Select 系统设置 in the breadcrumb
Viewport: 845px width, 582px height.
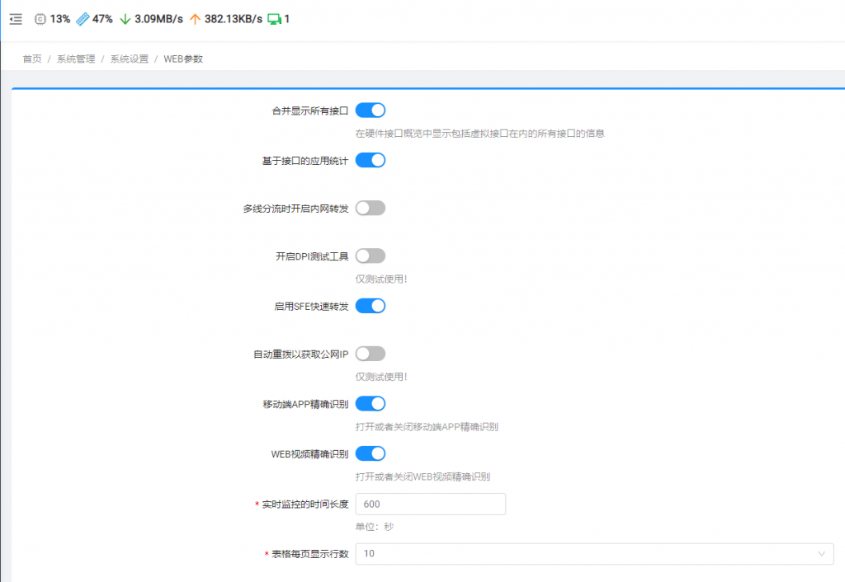130,59
